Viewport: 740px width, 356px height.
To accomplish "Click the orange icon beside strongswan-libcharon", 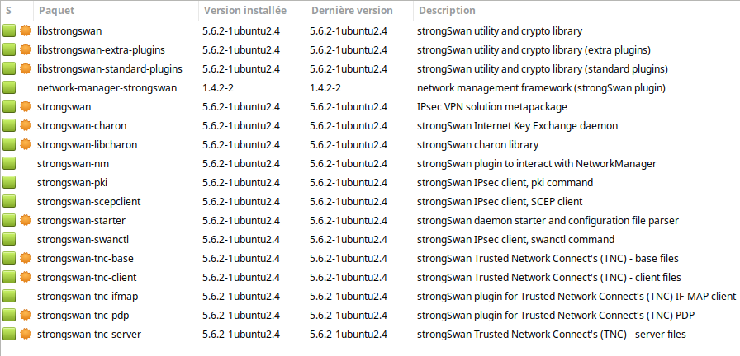I will pos(26,144).
